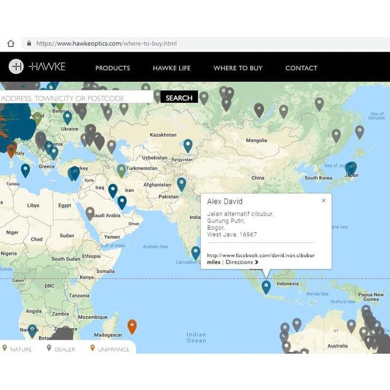
Task: Select the blue pin in Kyrgyzstan
Action: (x=188, y=145)
